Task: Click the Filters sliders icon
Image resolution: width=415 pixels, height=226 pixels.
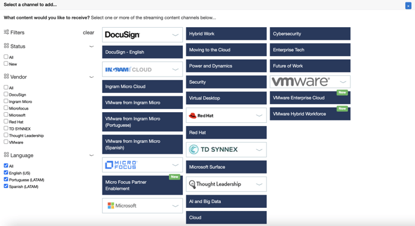Action: (7, 32)
